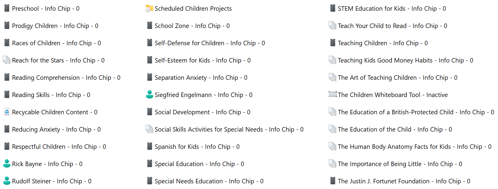
Task: Open The Justin J. Fortunet Foundation item
Action: point(404,181)
